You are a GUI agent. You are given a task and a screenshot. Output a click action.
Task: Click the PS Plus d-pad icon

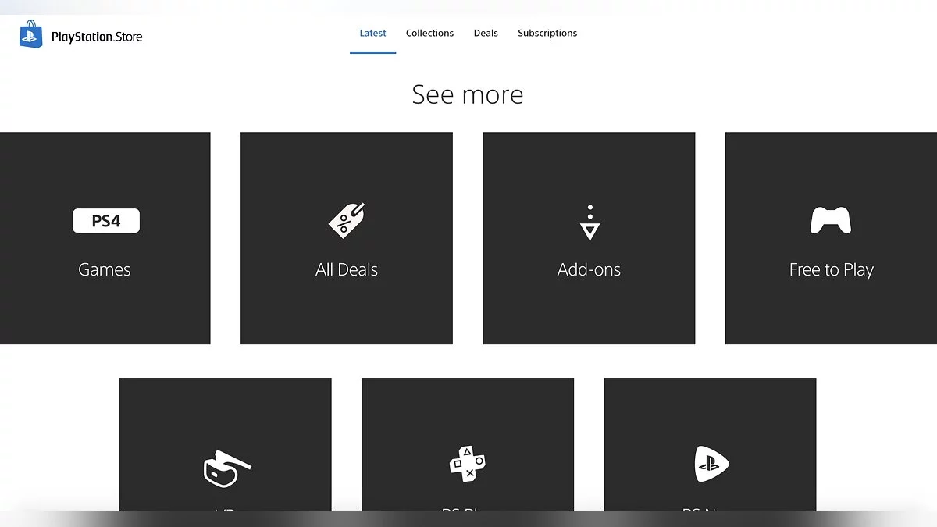467,464
